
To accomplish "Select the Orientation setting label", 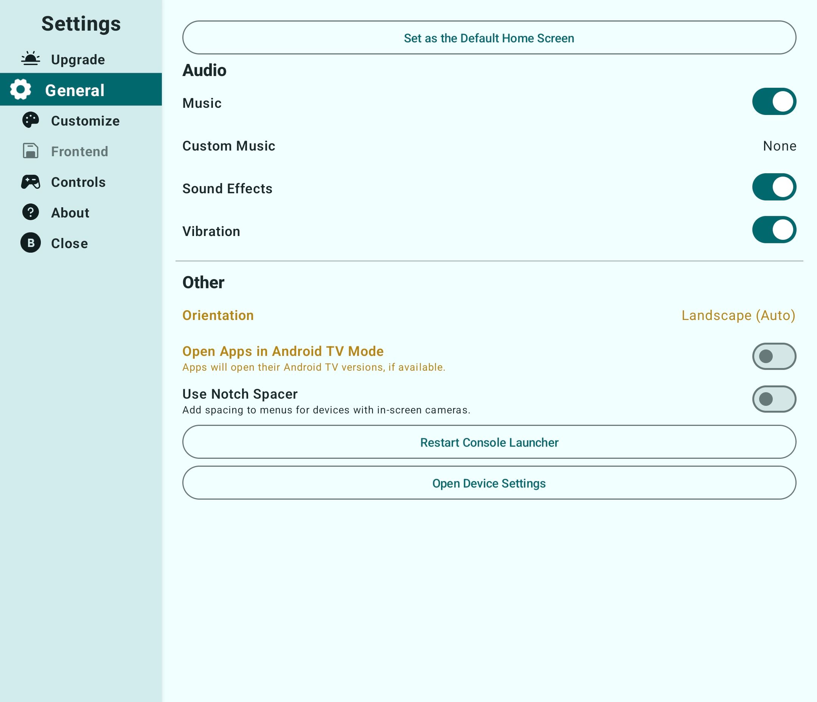I will point(217,315).
